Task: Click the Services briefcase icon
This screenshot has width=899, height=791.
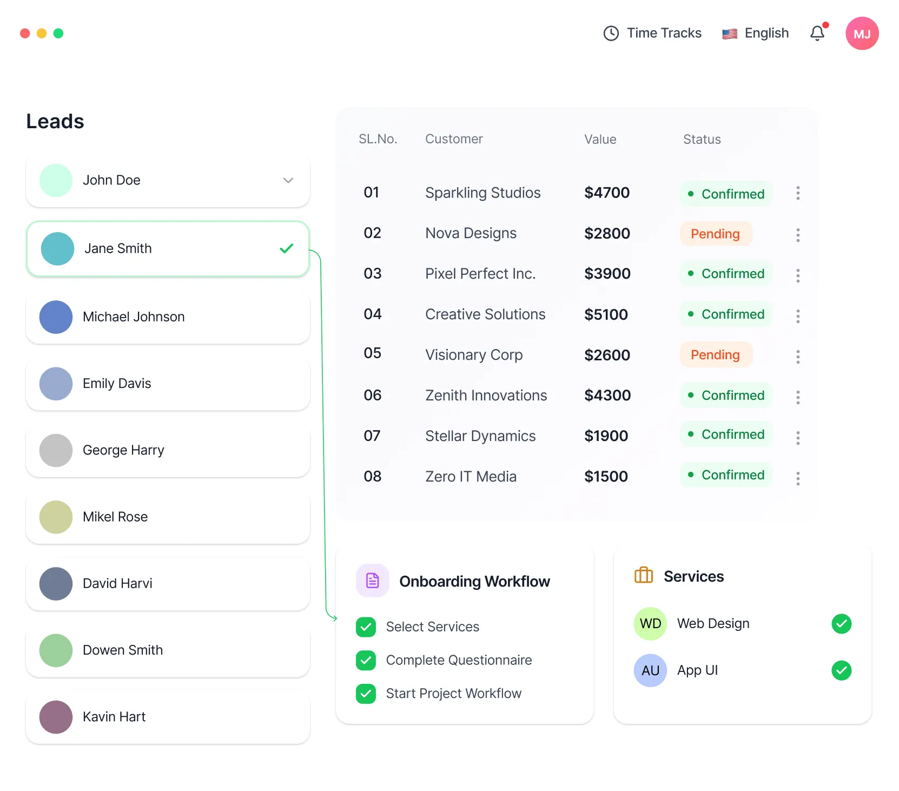Action: tap(643, 576)
